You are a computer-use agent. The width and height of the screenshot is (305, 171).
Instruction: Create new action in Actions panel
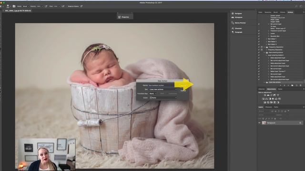point(296,85)
